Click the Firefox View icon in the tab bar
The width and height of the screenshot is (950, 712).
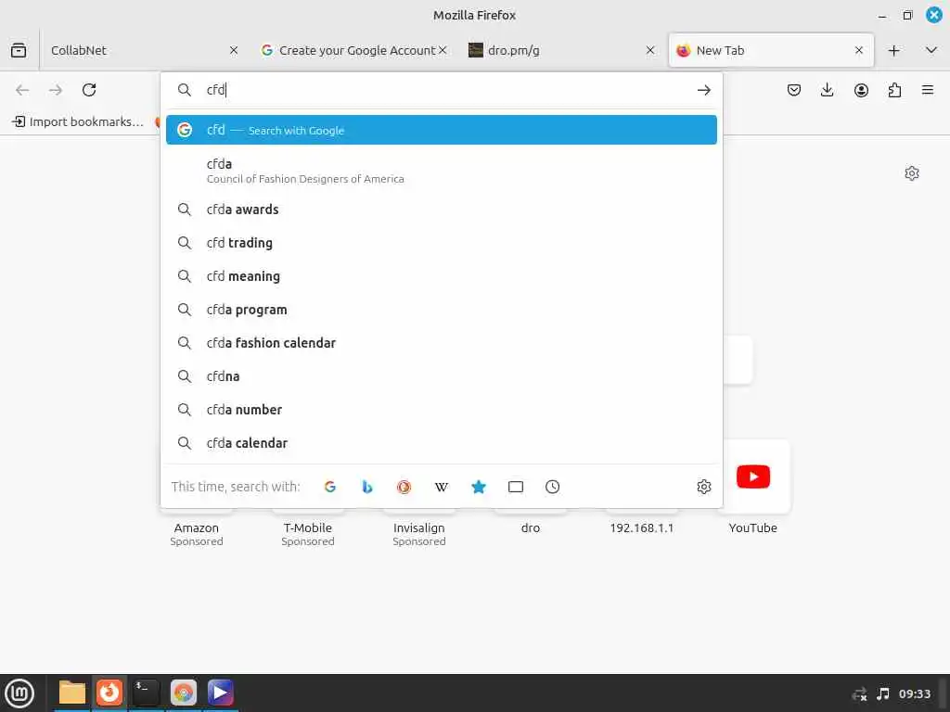(x=19, y=50)
